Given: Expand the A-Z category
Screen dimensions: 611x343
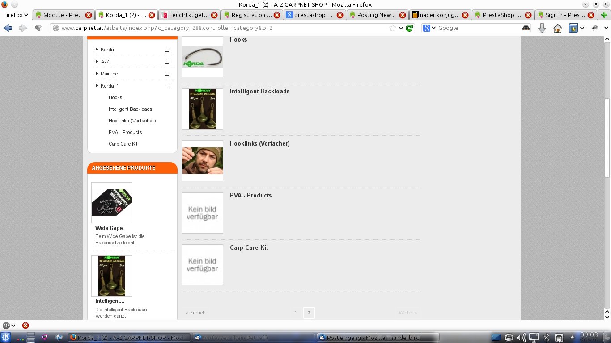Looking at the screenshot, I should click(167, 62).
